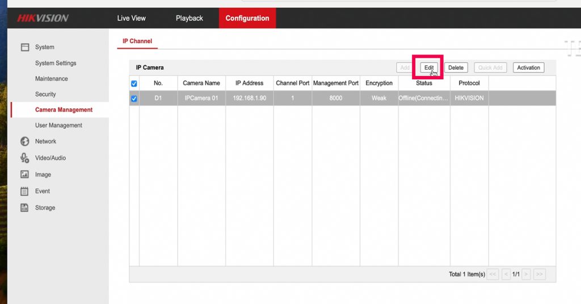Click the System monitor icon in sidebar
Image resolution: width=581 pixels, height=304 pixels.
[x=25, y=47]
